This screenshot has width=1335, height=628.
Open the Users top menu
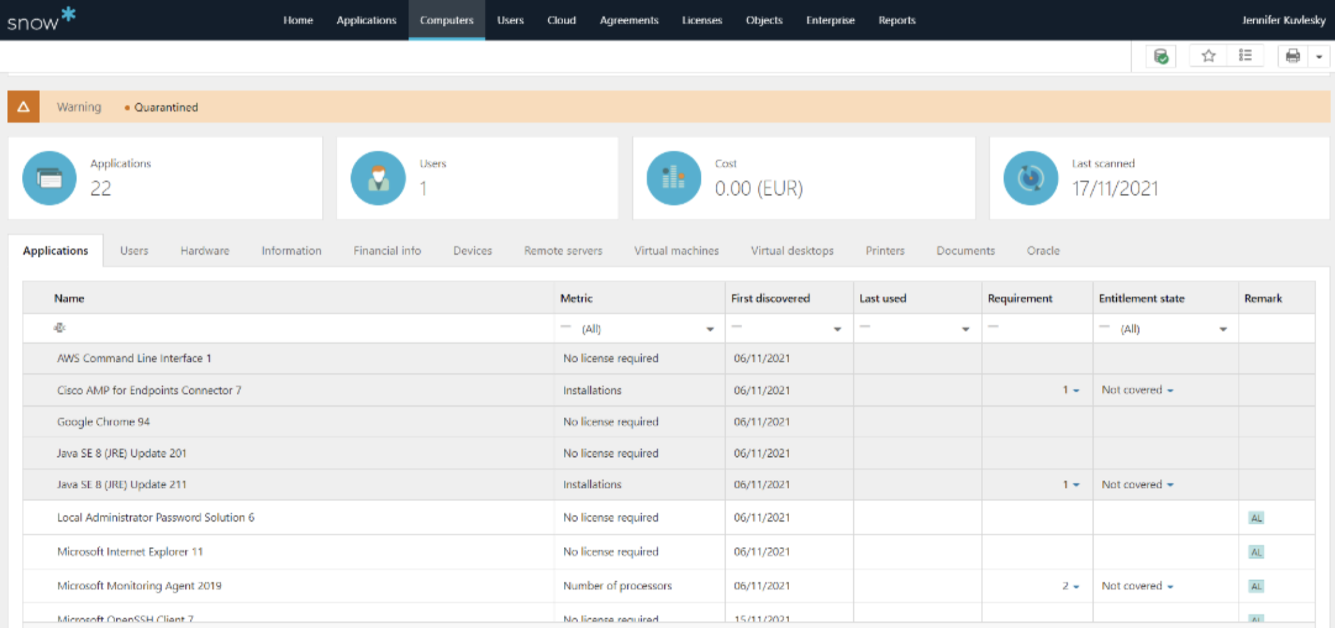[x=510, y=20]
